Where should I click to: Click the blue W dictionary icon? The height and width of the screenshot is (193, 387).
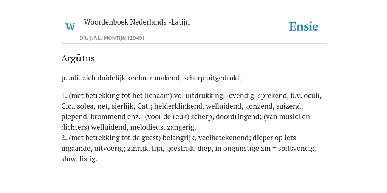pos(70,27)
